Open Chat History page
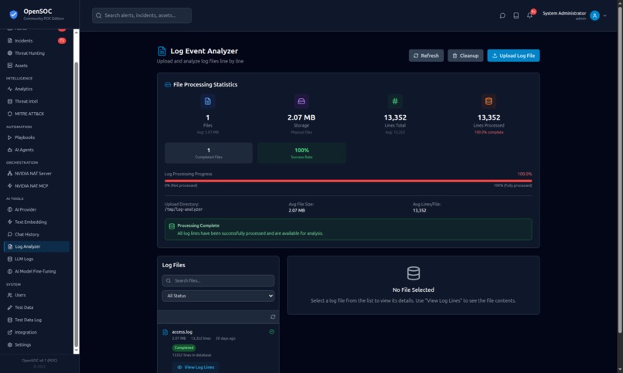623x373 pixels. pos(36,234)
